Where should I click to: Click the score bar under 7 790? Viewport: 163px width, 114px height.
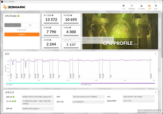pos(51,35)
